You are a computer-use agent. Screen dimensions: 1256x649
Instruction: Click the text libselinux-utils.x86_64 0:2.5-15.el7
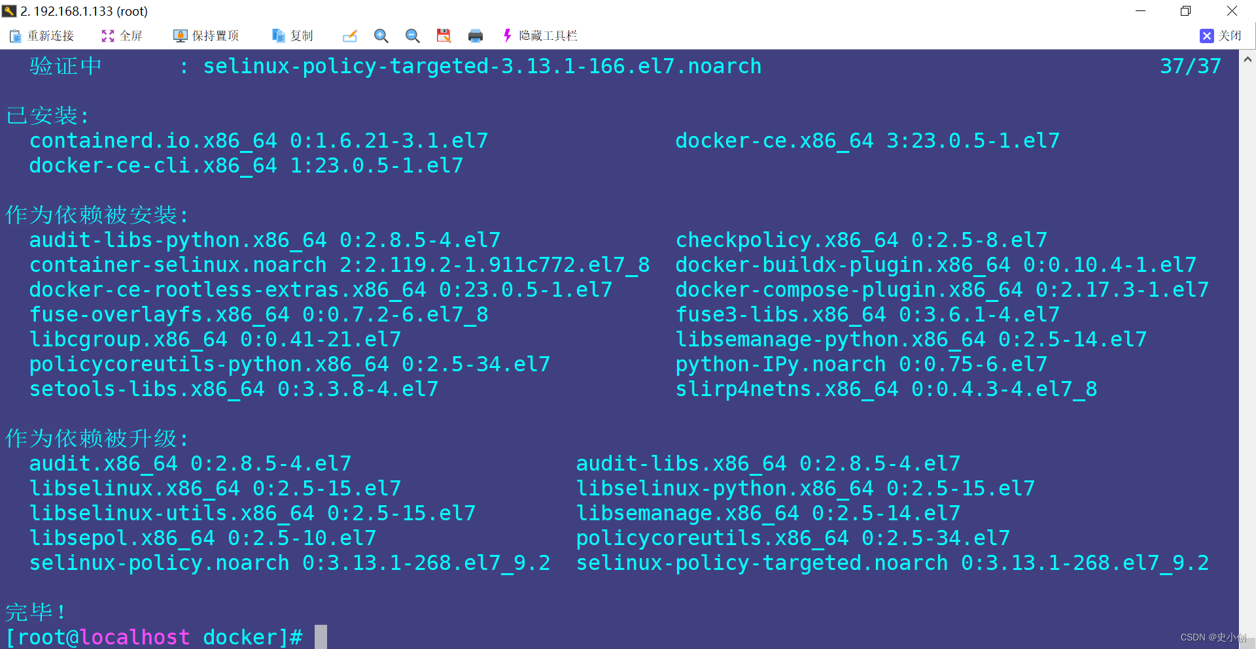pos(253,513)
